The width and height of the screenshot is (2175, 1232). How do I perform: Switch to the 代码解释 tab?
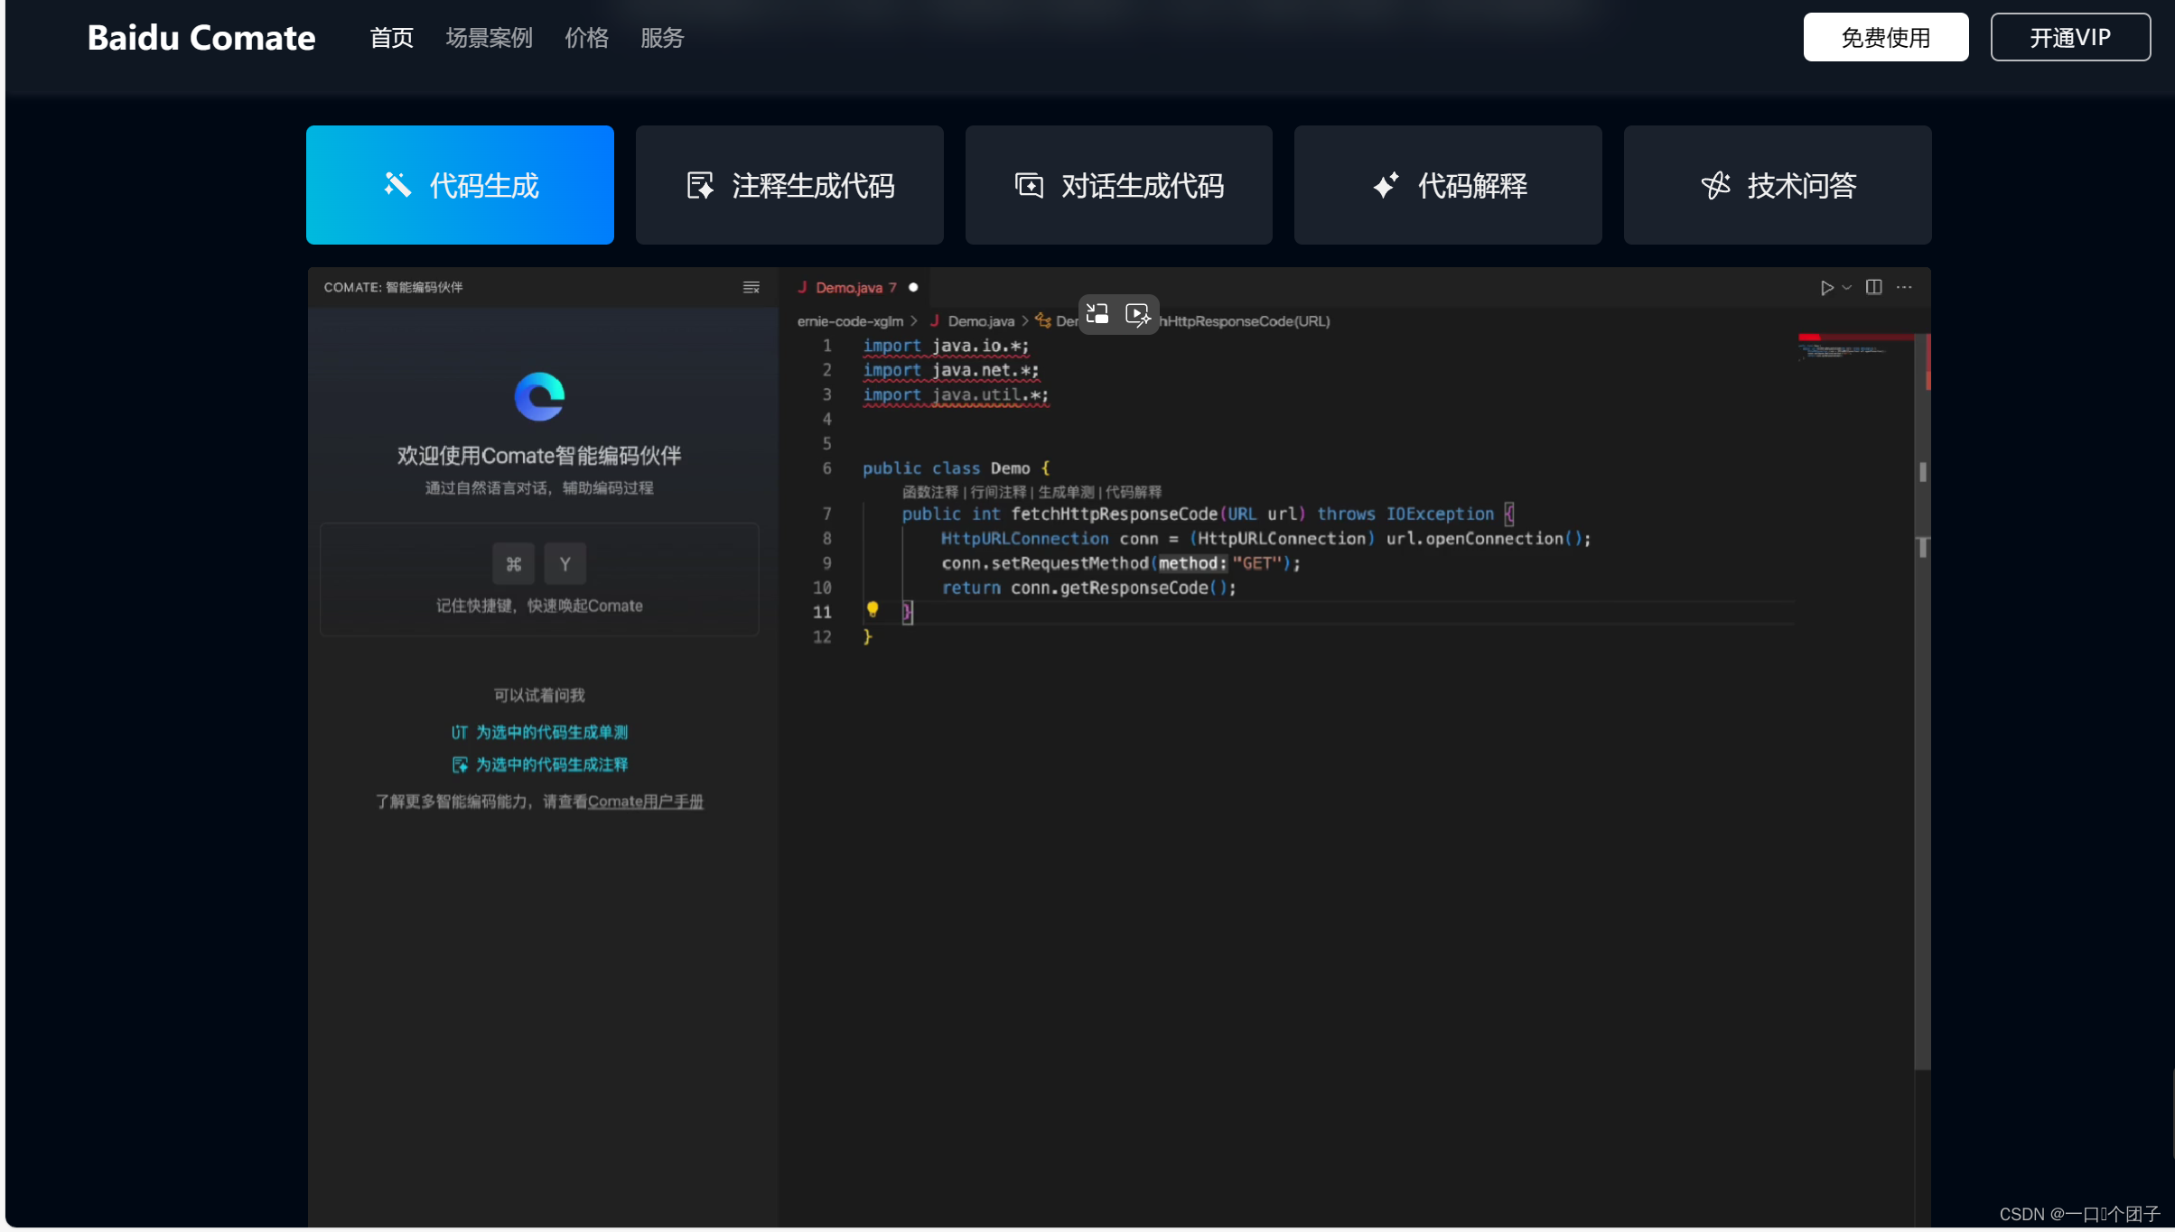pyautogui.click(x=1448, y=185)
